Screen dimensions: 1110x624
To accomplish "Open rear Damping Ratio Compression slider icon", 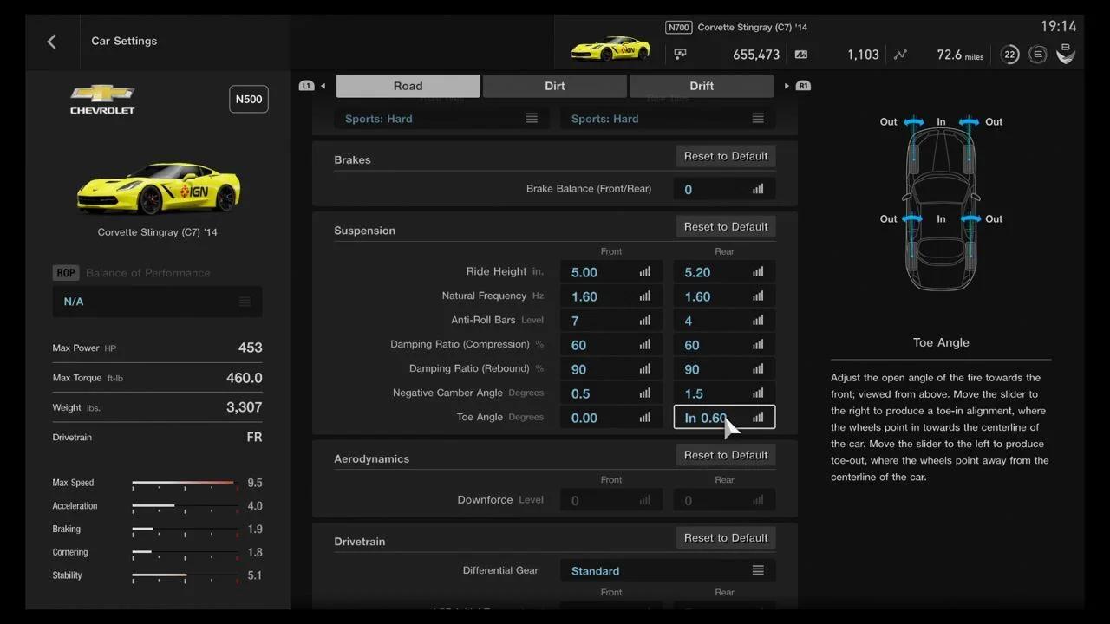I will coord(758,345).
